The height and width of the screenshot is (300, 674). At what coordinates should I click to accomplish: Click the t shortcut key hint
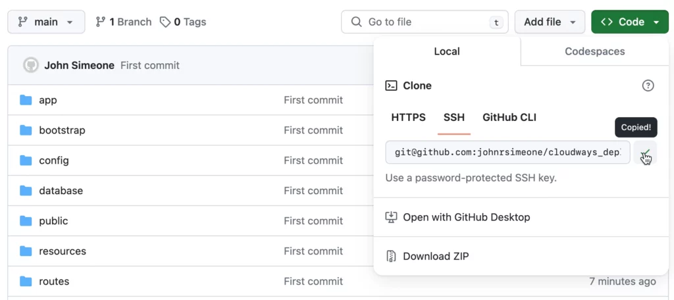(x=496, y=23)
